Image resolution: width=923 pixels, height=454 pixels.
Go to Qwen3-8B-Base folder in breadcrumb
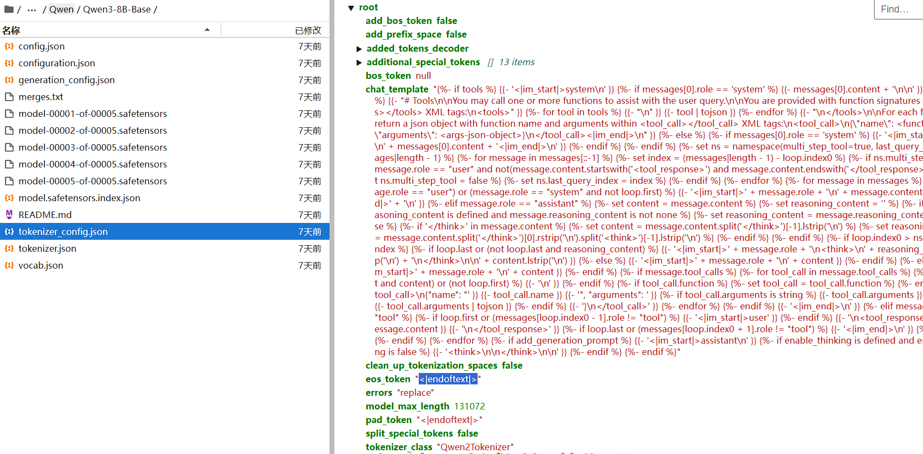(117, 9)
